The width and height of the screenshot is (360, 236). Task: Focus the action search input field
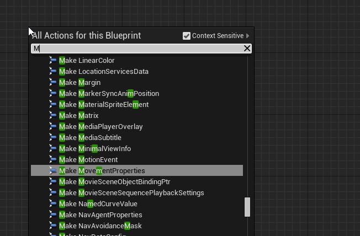pos(141,49)
